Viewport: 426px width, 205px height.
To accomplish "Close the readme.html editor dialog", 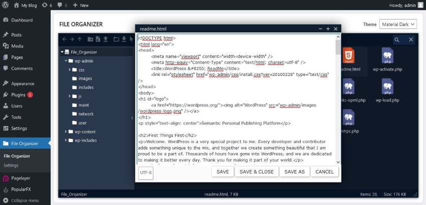I will pos(335,28).
